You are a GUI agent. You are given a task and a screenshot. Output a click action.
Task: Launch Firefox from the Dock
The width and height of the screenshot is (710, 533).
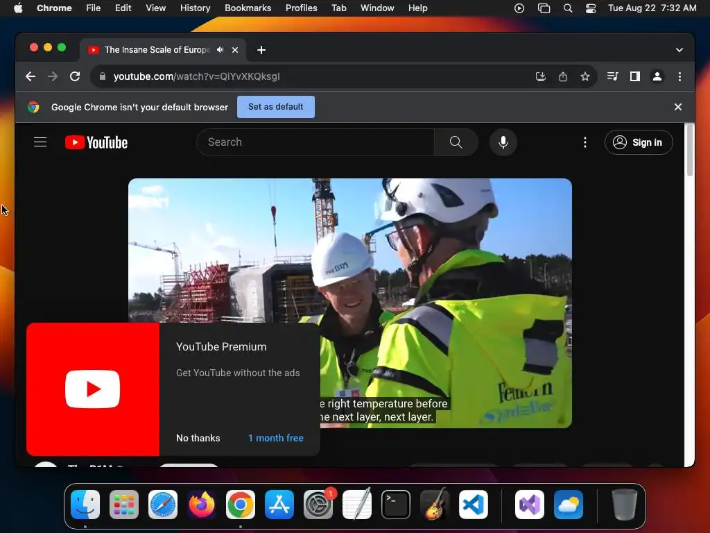pyautogui.click(x=202, y=505)
